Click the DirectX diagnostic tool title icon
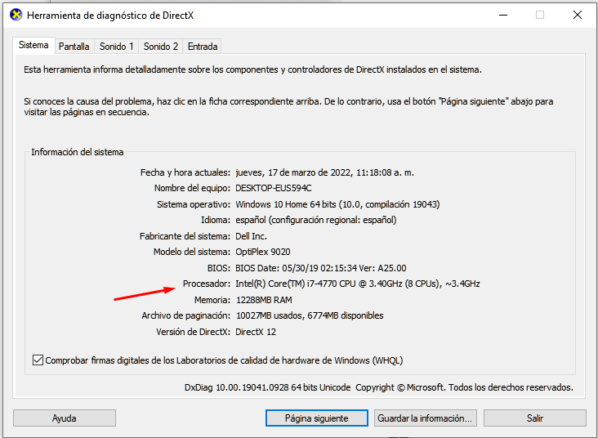 [x=16, y=15]
